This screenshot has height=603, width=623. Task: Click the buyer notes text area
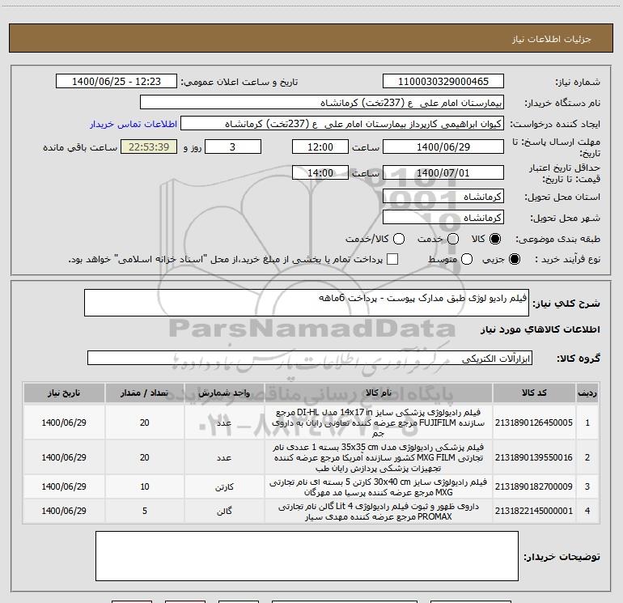pyautogui.click(x=307, y=556)
